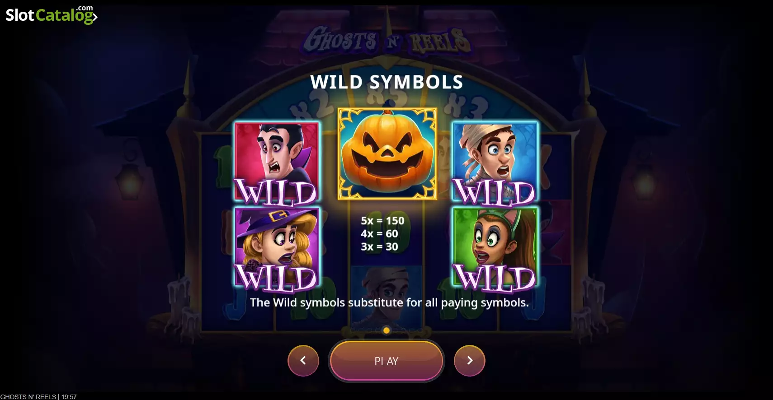This screenshot has width=773, height=400.
Task: Click the GHOSTS N' REELS status label
Action: point(28,396)
